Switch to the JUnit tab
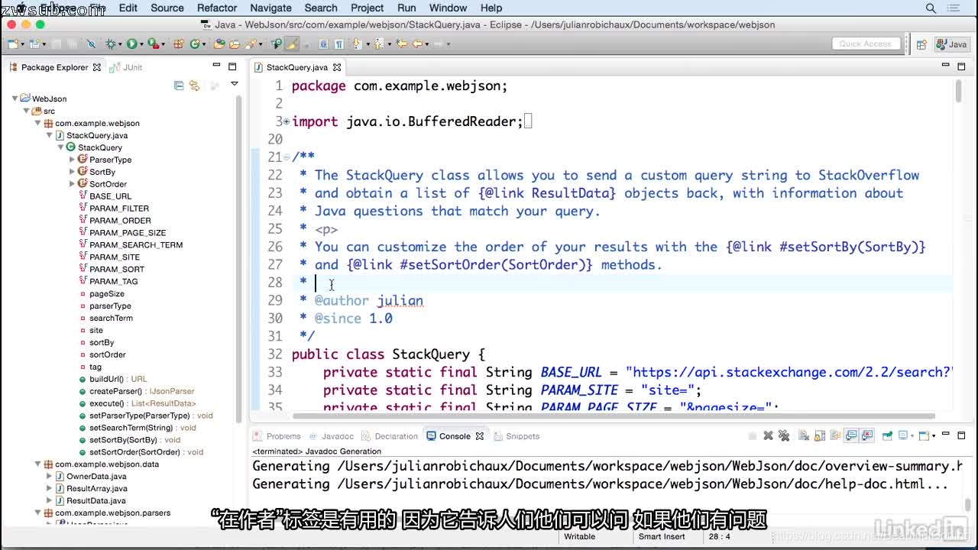The height and width of the screenshot is (550, 978). tap(127, 67)
